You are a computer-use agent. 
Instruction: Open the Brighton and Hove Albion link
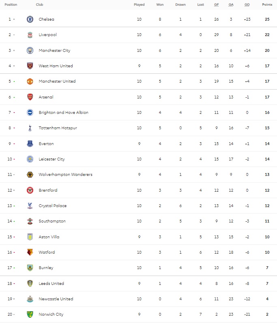point(63,112)
